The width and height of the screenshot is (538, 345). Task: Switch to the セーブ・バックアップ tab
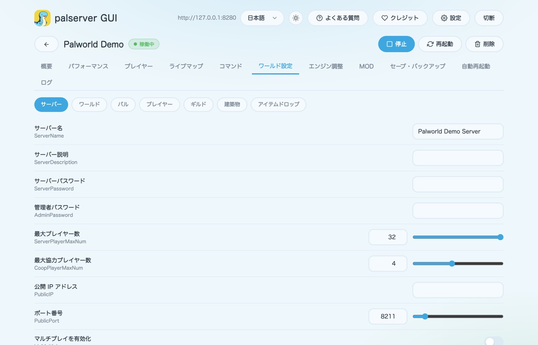click(417, 66)
